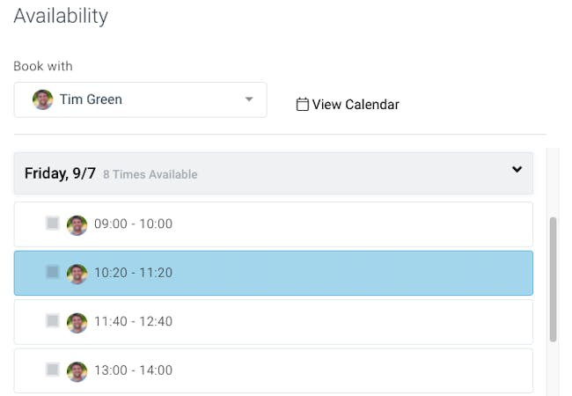Select the 11:40 - 12:40 time text
572x396 pixels.
[x=133, y=322]
